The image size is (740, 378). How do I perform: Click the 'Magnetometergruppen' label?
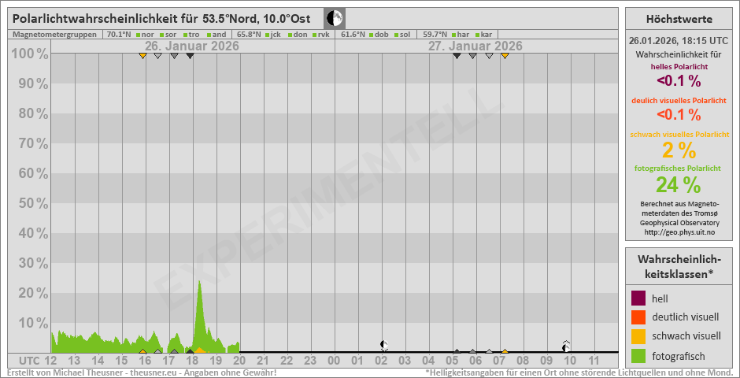[55, 35]
